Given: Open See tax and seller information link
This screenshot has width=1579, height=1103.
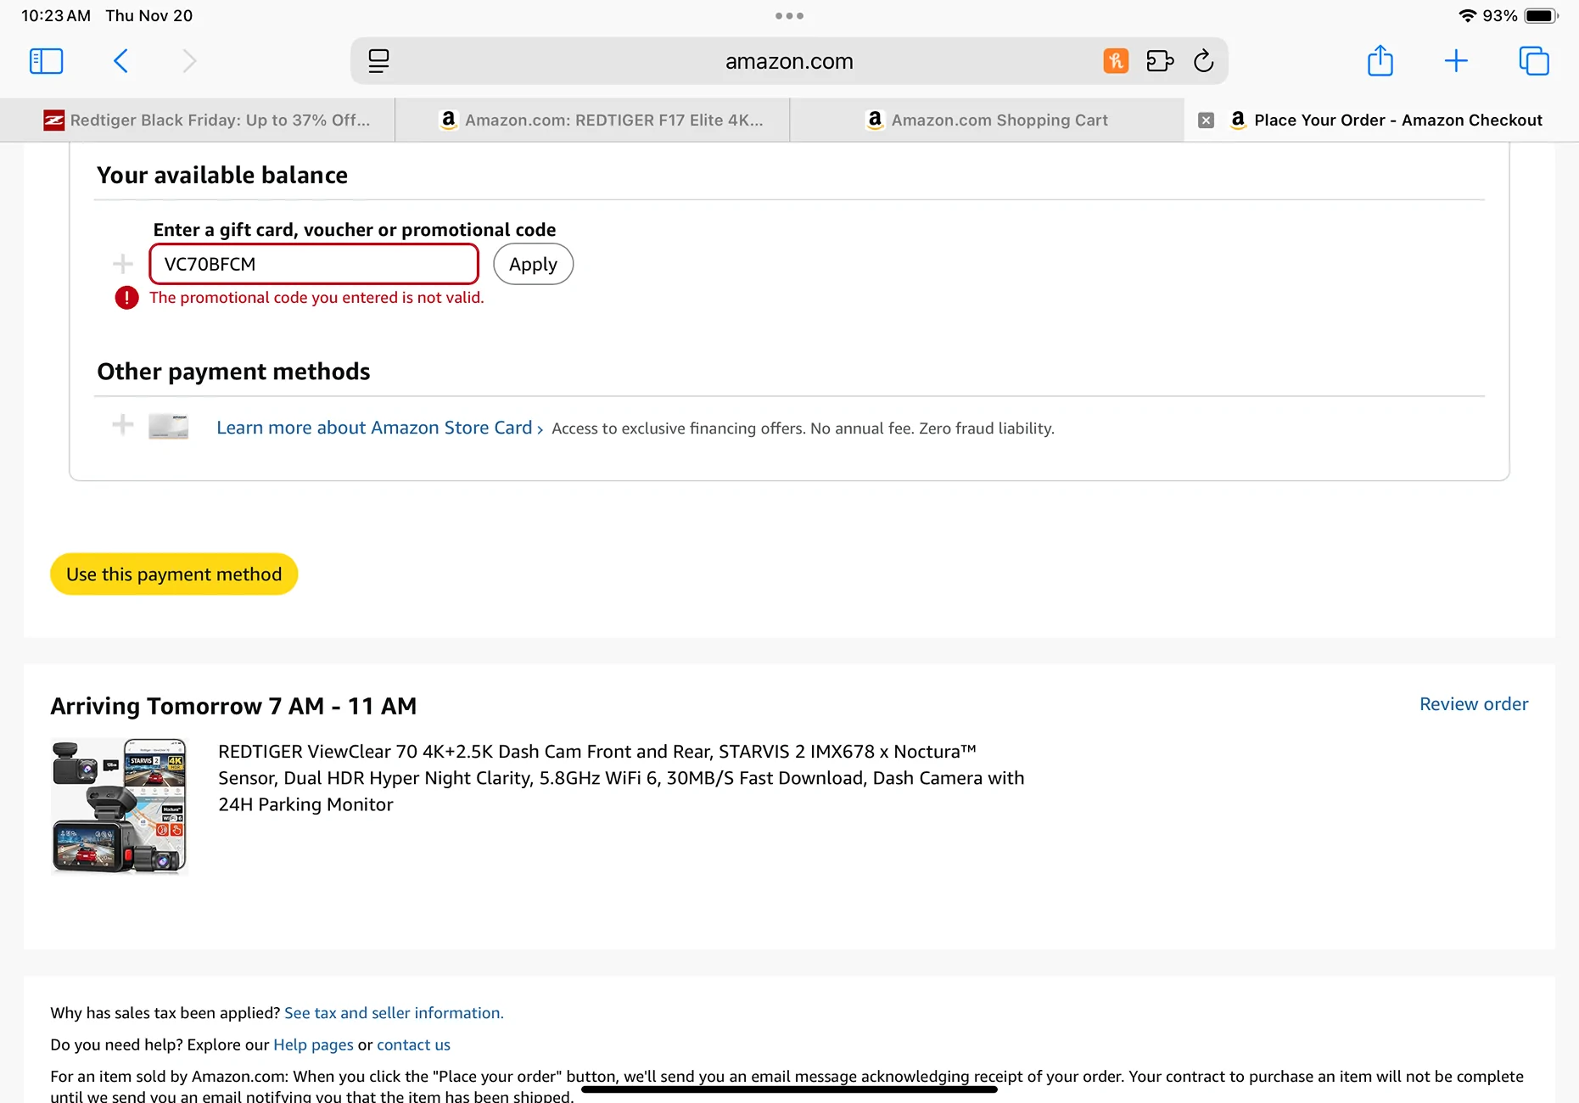Looking at the screenshot, I should coord(394,1013).
